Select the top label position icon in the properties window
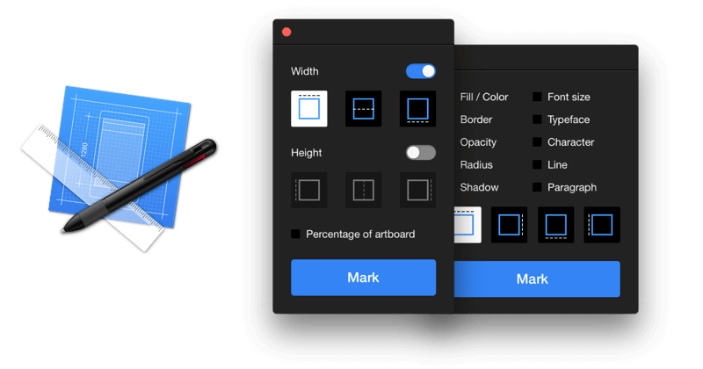The image size is (703, 369). [467, 225]
